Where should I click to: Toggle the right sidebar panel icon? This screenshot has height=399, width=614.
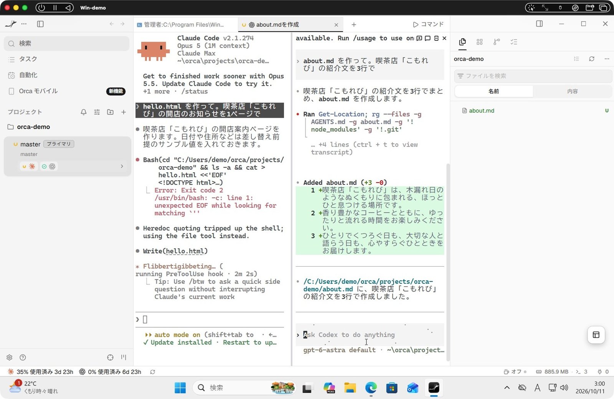539,24
